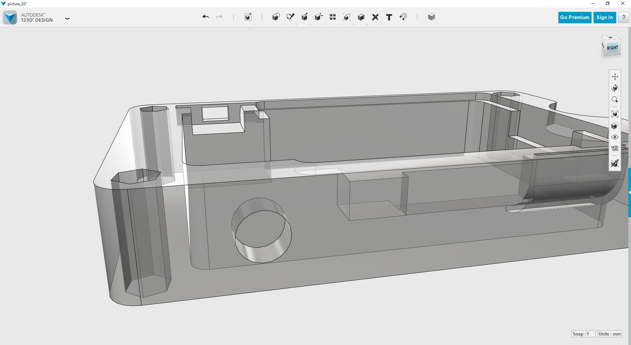Select the Text tool

[389, 17]
